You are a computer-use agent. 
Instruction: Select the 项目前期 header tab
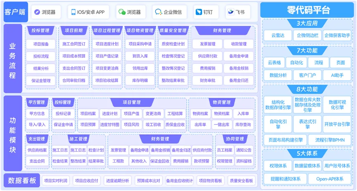coord(74,31)
